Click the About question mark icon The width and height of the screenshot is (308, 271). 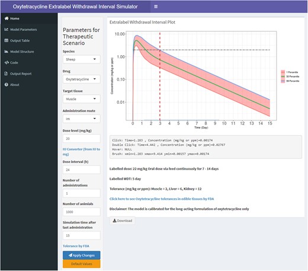7,85
